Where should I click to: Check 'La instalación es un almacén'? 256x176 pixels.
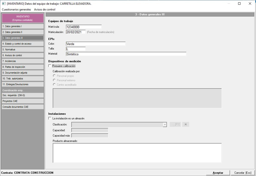[x=50, y=118]
